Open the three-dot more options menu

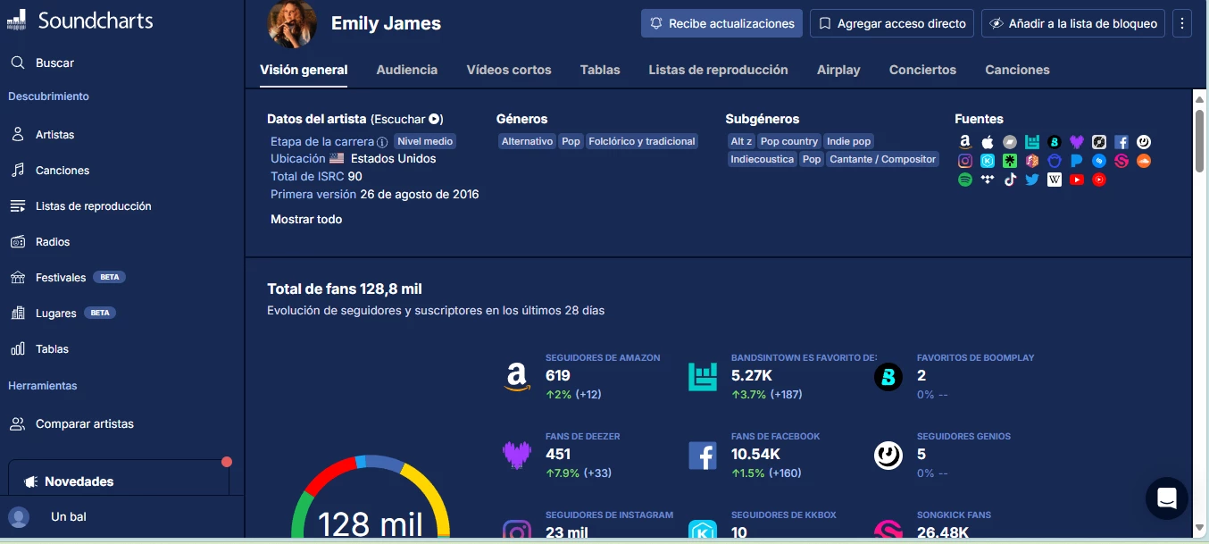click(x=1182, y=23)
